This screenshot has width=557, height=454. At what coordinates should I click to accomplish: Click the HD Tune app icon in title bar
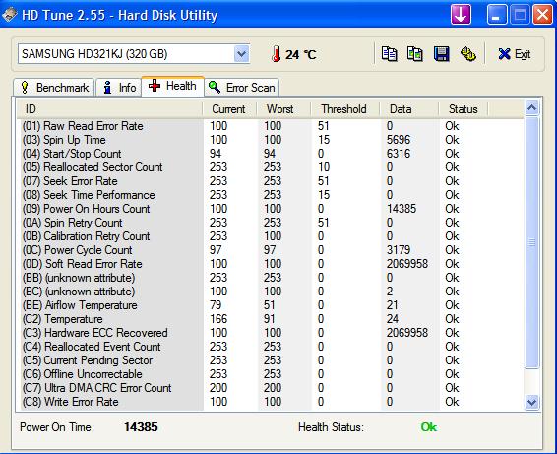pyautogui.click(x=9, y=15)
